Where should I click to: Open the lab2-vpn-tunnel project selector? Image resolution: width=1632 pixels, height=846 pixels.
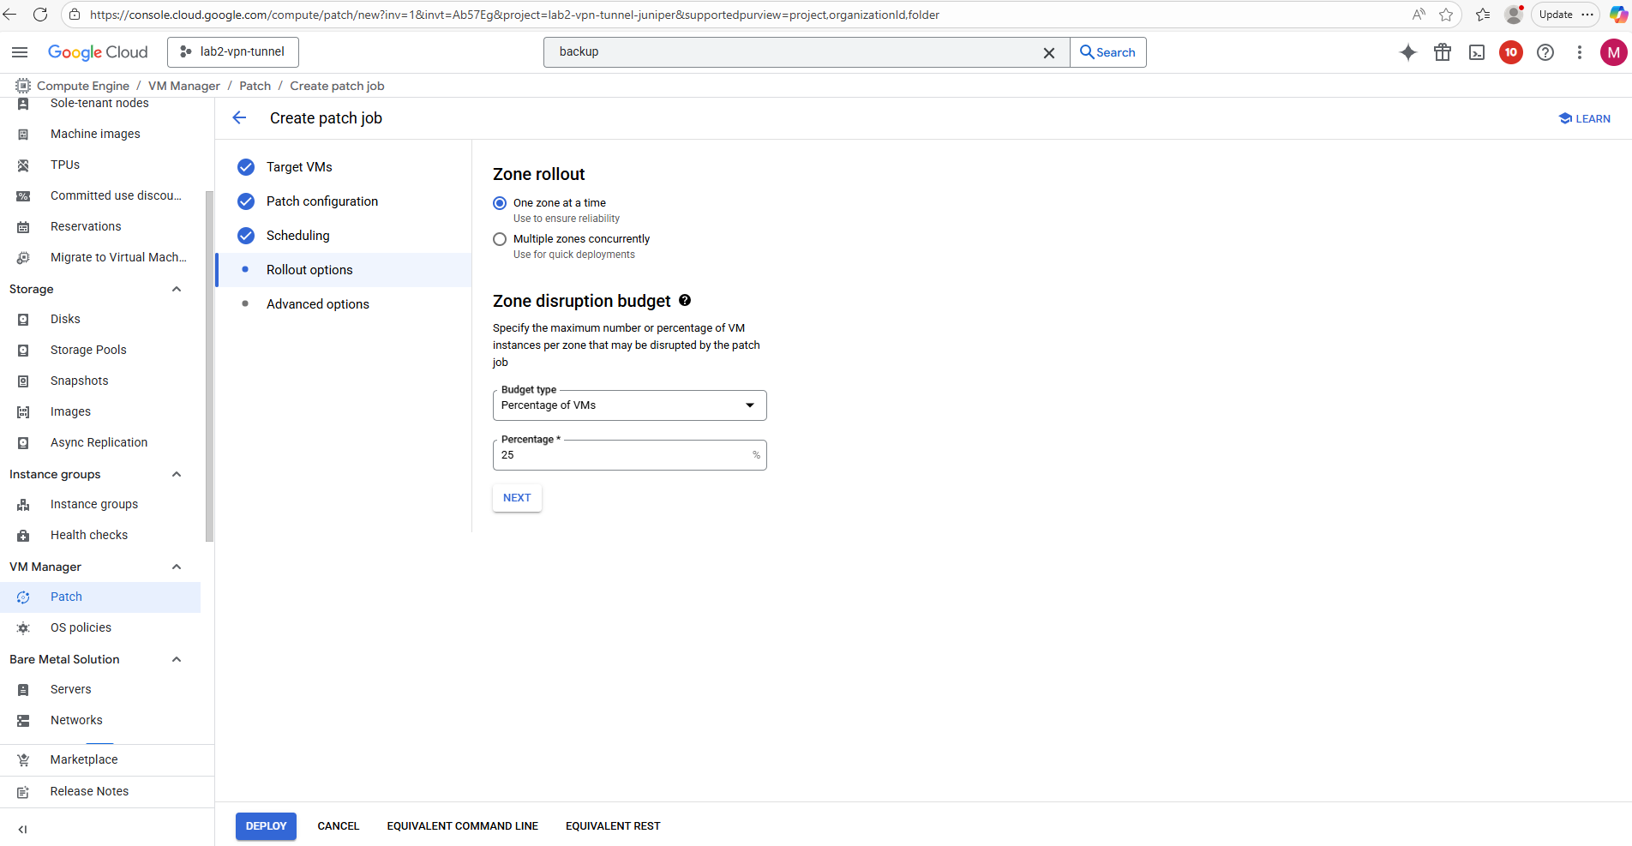pyautogui.click(x=233, y=52)
